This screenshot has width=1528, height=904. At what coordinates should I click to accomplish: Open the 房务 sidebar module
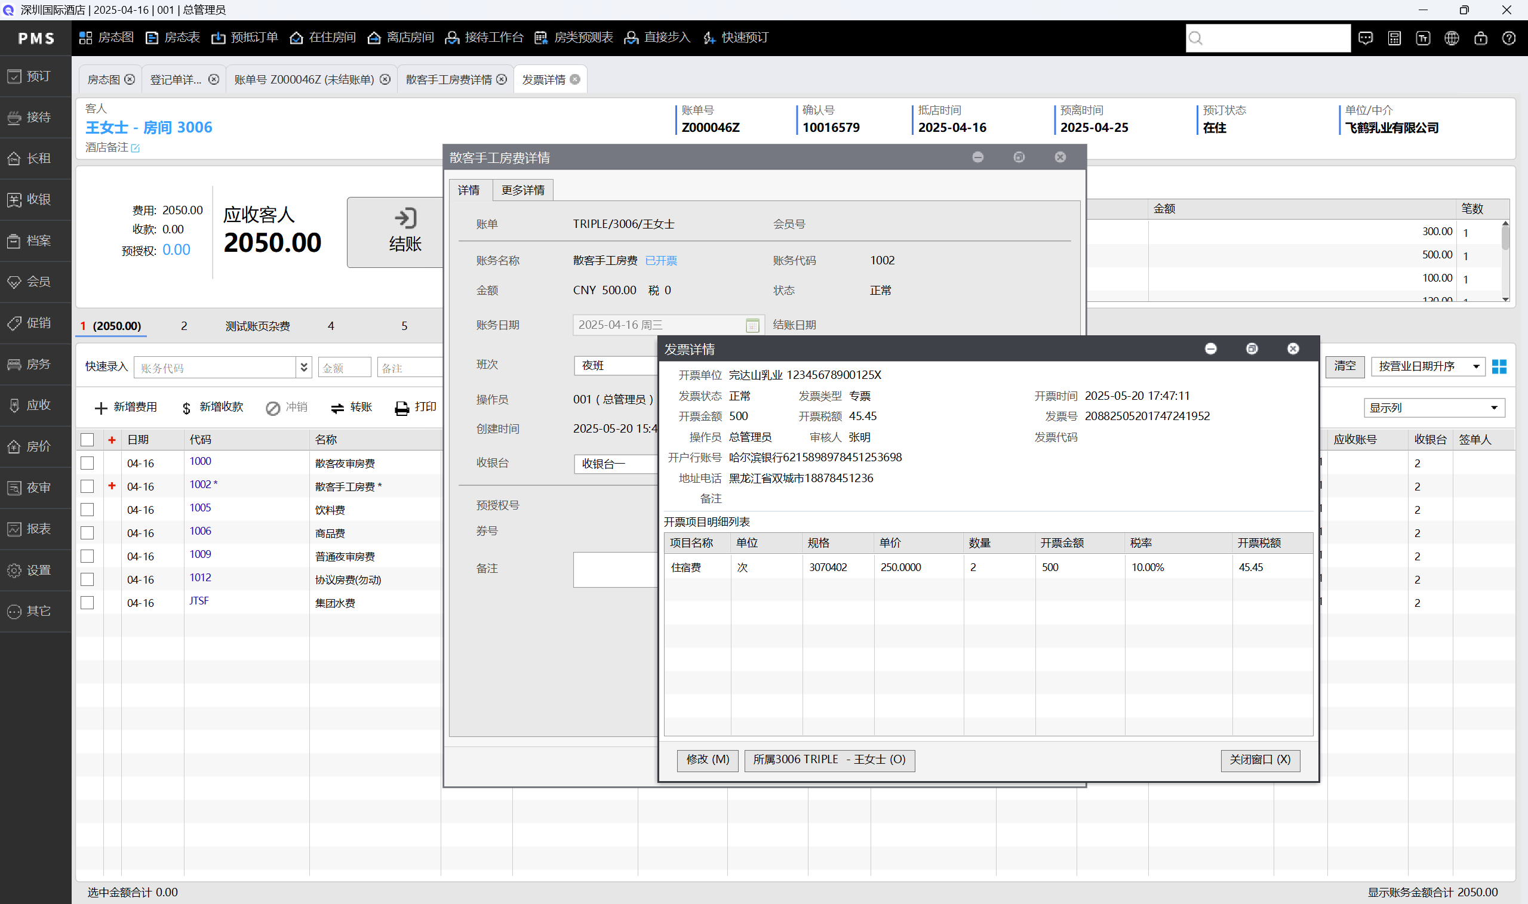(35, 364)
